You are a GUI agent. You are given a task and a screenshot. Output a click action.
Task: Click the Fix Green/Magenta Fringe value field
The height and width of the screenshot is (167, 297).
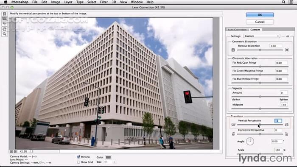pyautogui.click(x=281, y=71)
